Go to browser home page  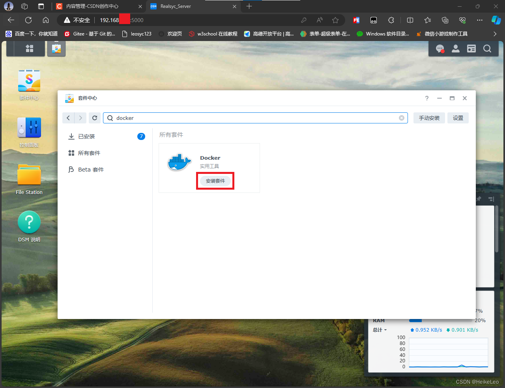tap(46, 20)
